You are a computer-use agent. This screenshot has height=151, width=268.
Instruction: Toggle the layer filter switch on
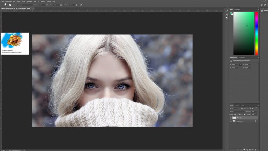coord(256,109)
